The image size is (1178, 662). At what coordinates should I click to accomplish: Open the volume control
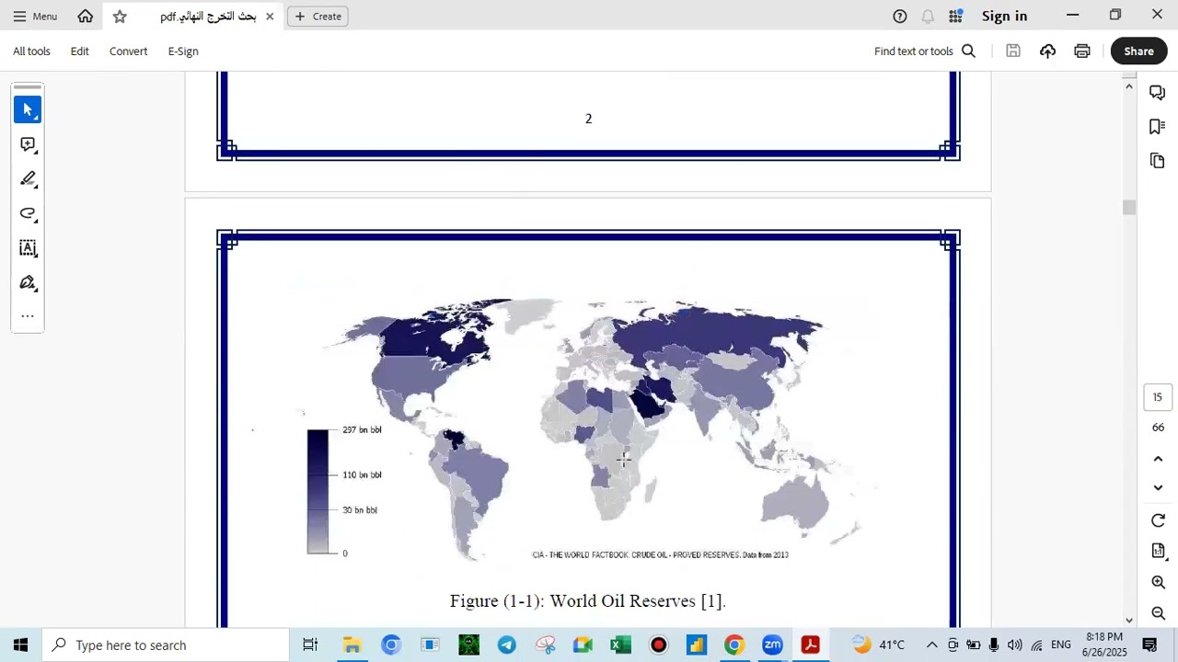click(x=1014, y=645)
